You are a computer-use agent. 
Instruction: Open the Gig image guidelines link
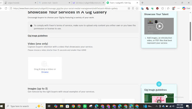coord(38,36)
